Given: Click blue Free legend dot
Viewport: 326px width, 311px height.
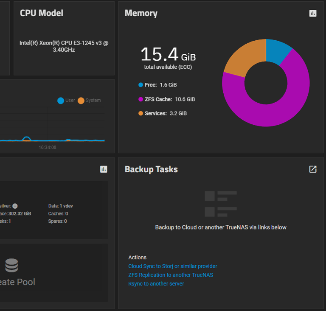Looking at the screenshot, I should pos(141,85).
